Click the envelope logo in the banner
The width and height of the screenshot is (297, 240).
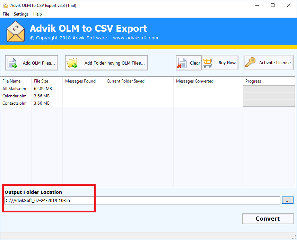[16, 31]
